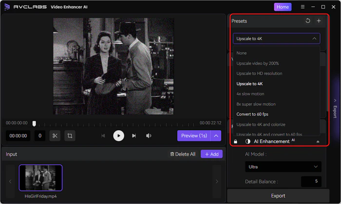341x204 pixels.
Task: Collapse the Upscale to 4K preset dropdown
Action: point(276,38)
